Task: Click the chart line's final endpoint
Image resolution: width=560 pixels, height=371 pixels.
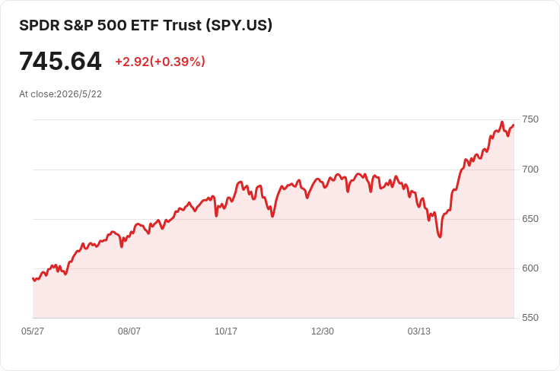Action: (514, 125)
